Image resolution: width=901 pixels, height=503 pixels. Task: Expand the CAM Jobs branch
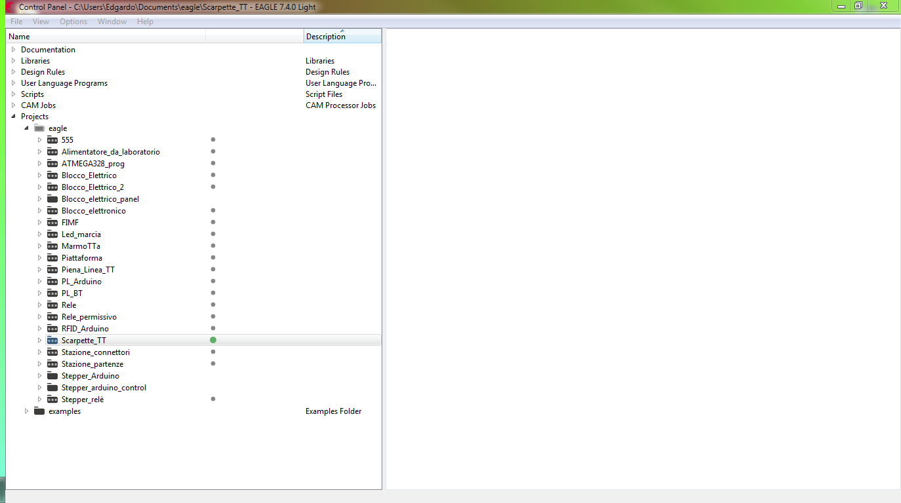click(13, 105)
